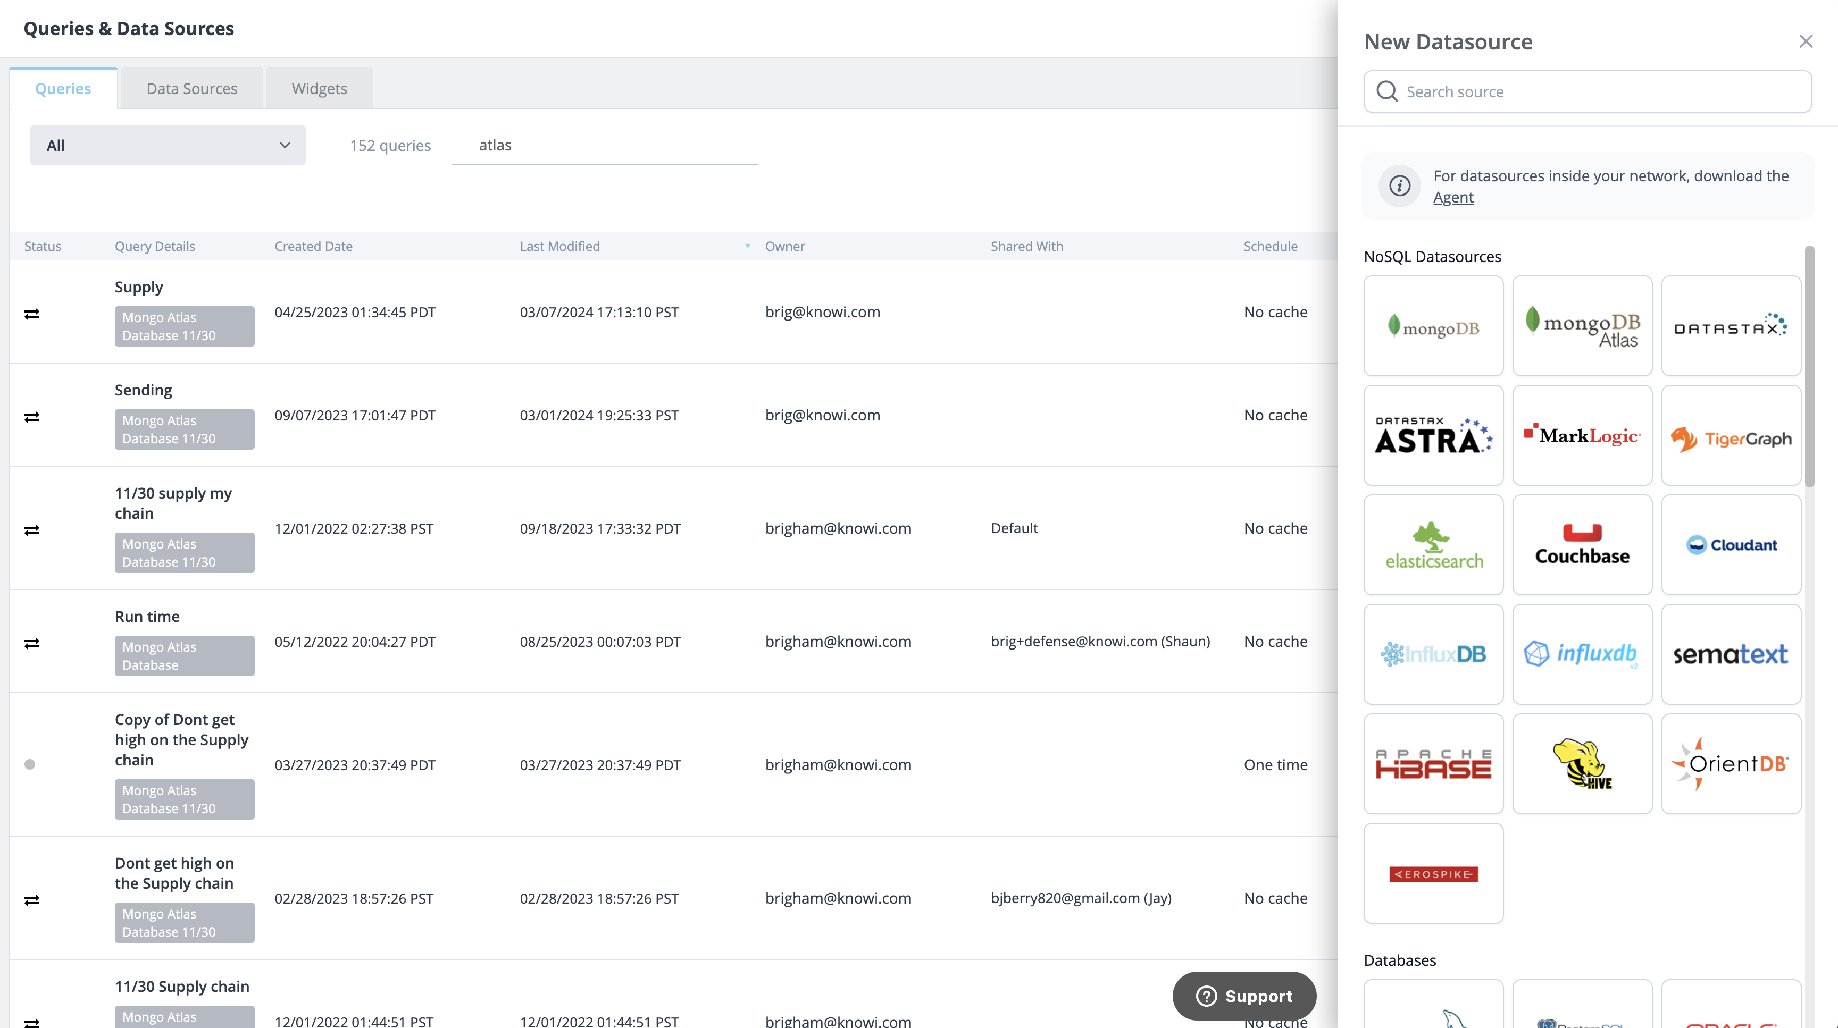This screenshot has width=1838, height=1028.
Task: Switch to the Data Sources tab
Action: point(192,88)
